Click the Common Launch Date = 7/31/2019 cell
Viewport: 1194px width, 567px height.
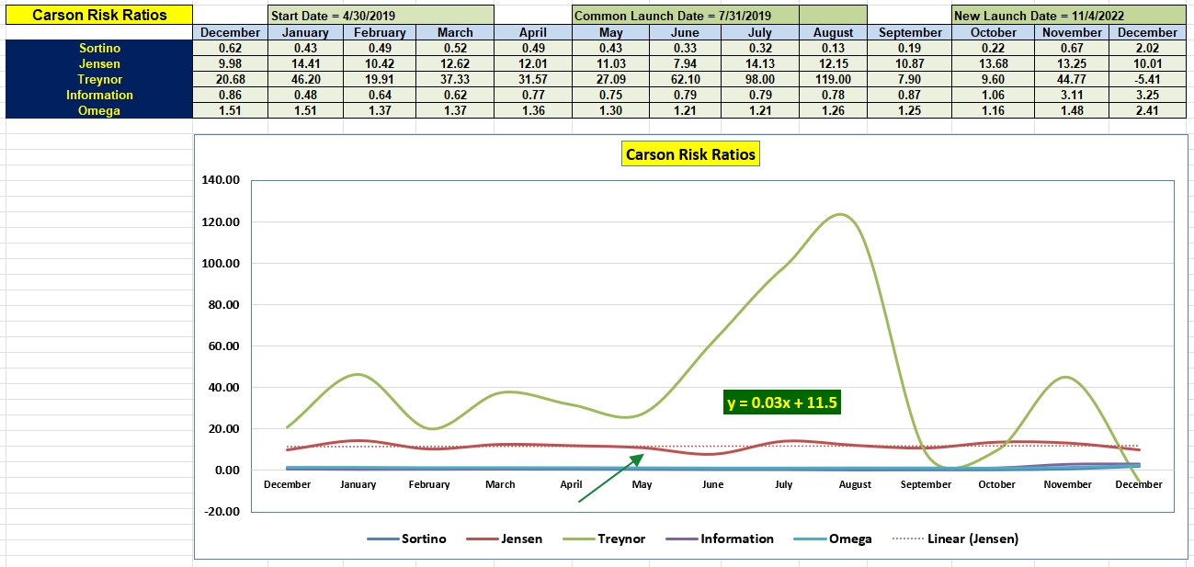[x=685, y=16]
